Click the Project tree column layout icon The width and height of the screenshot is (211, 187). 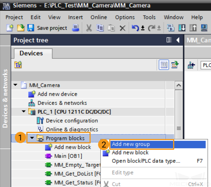[169, 40]
